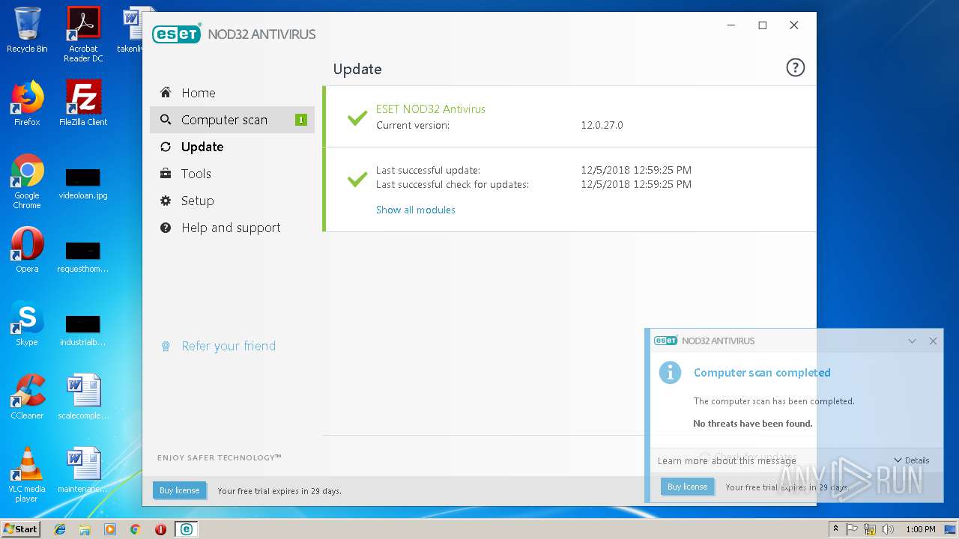The width and height of the screenshot is (959, 539).
Task: Click the taskbar clock 1:00 PM
Action: coord(920,529)
